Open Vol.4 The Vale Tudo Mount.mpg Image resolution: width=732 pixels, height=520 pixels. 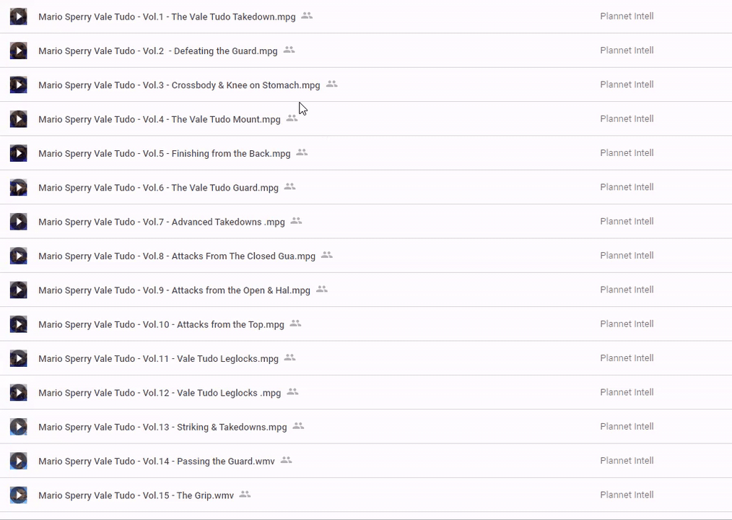pyautogui.click(x=159, y=119)
